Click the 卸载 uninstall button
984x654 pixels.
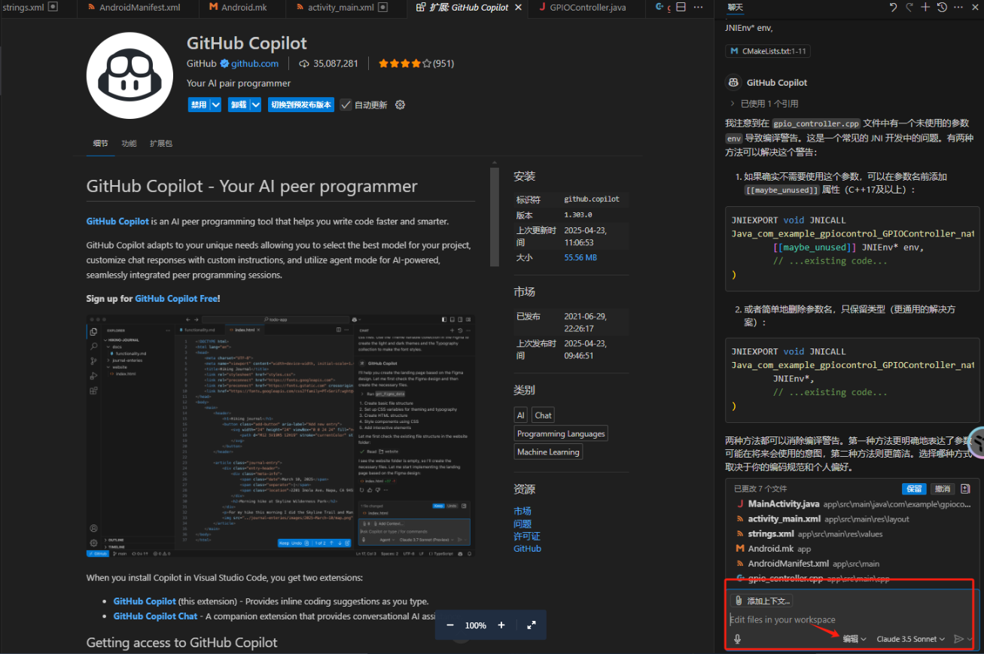click(x=239, y=105)
